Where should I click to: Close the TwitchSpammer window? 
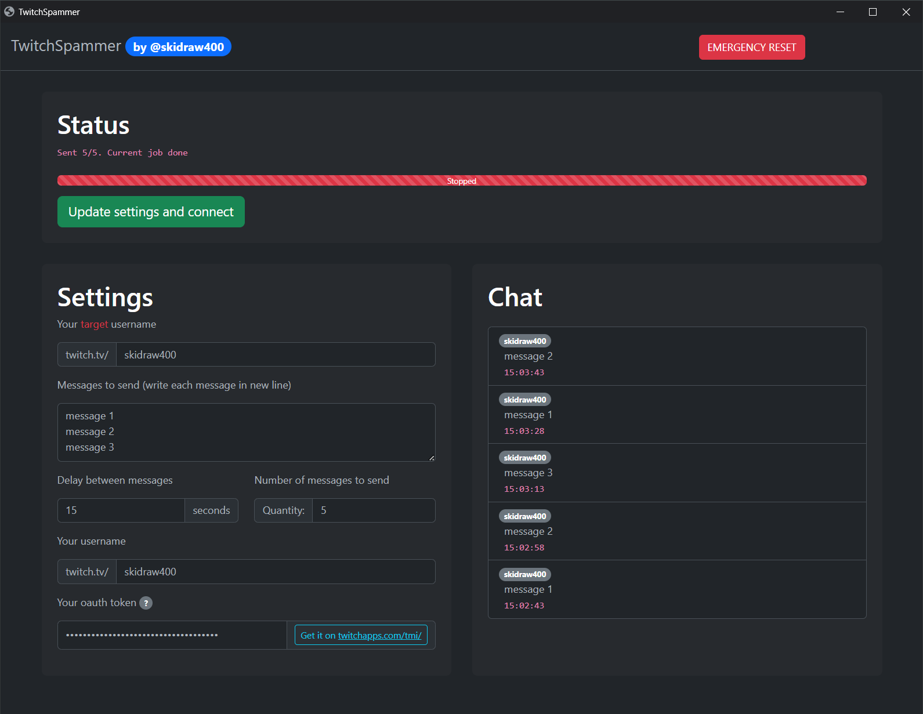coord(906,12)
